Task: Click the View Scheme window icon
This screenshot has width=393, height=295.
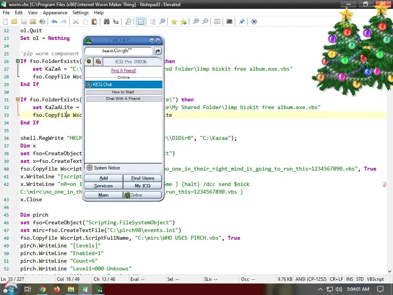Action: (x=217, y=22)
